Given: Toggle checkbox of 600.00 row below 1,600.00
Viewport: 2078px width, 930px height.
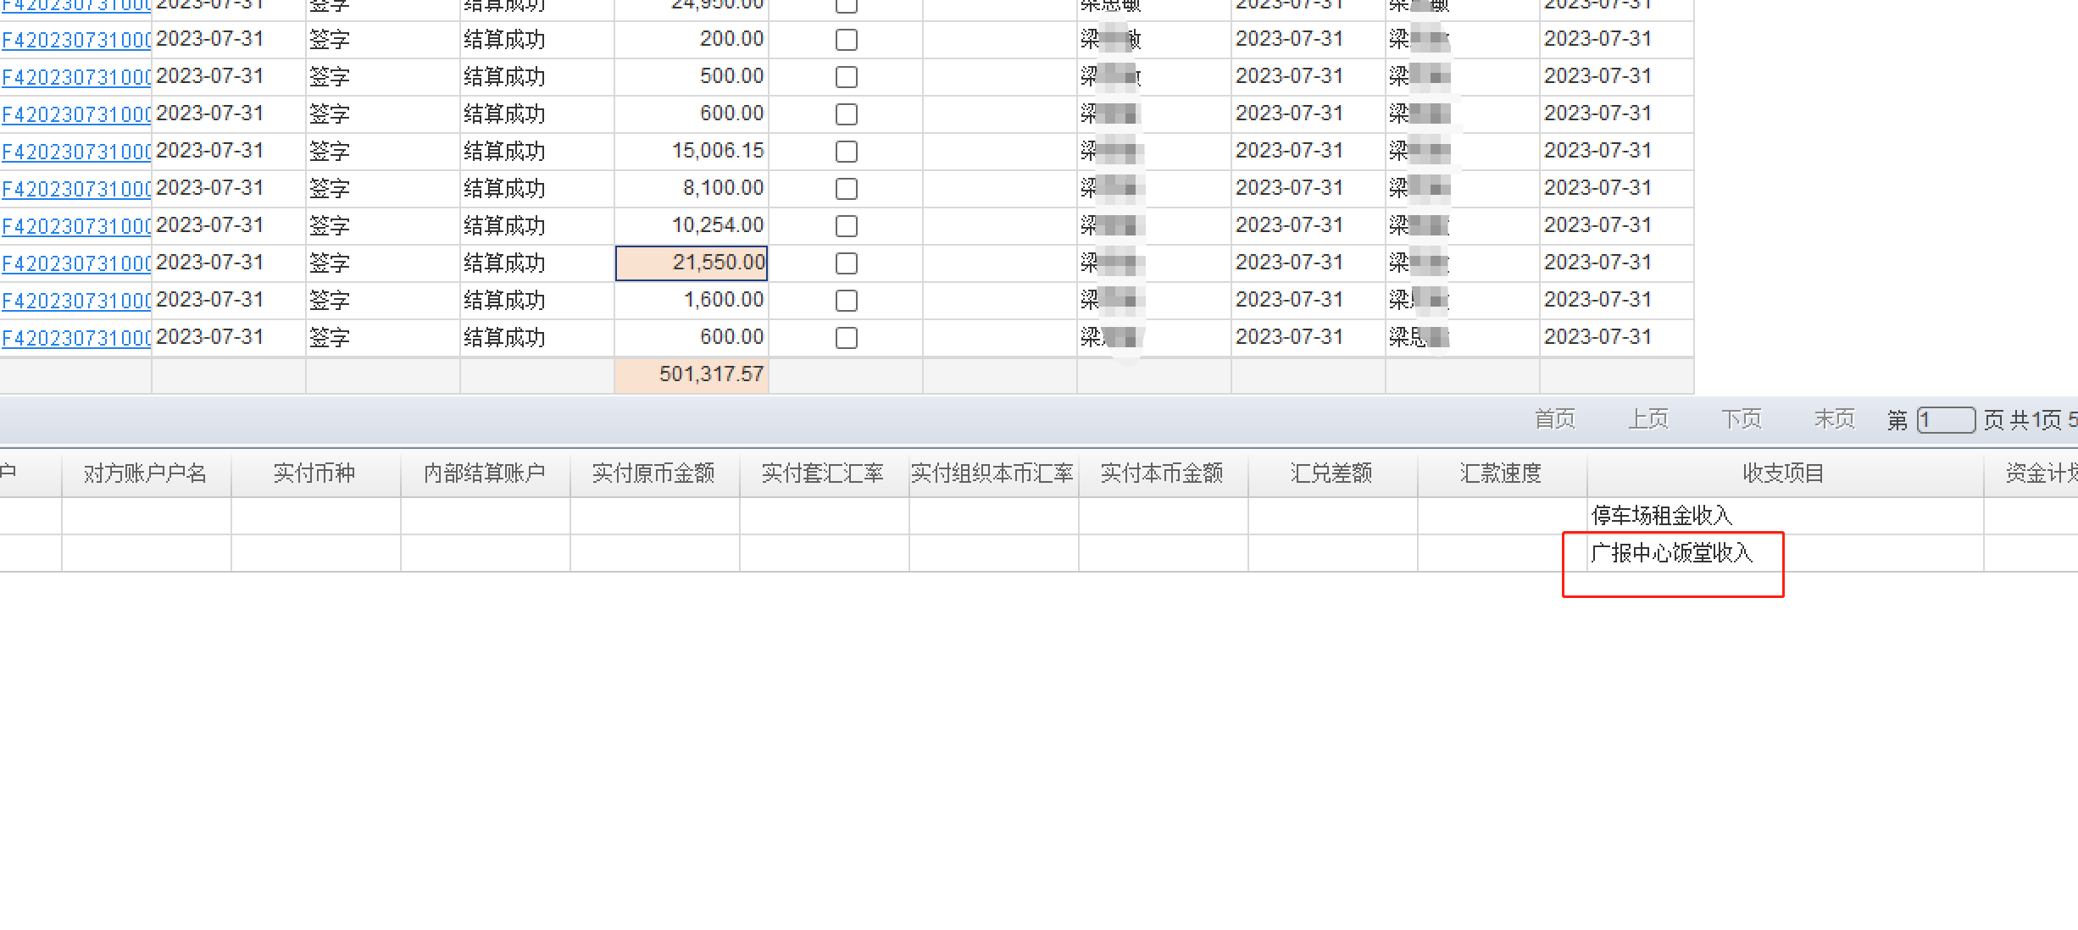Looking at the screenshot, I should click(x=846, y=338).
